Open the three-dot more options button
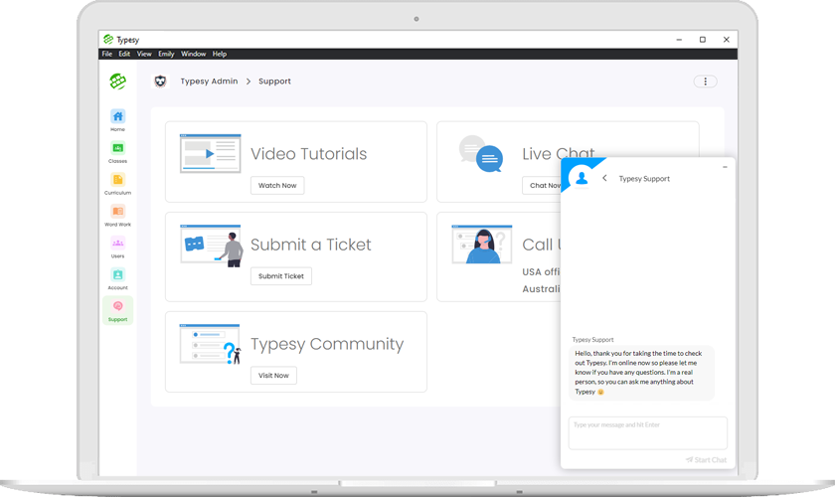Image resolution: width=835 pixels, height=497 pixels. (705, 82)
